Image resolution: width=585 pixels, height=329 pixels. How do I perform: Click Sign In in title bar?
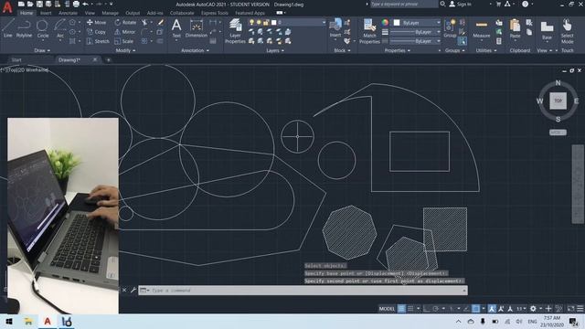461,4
